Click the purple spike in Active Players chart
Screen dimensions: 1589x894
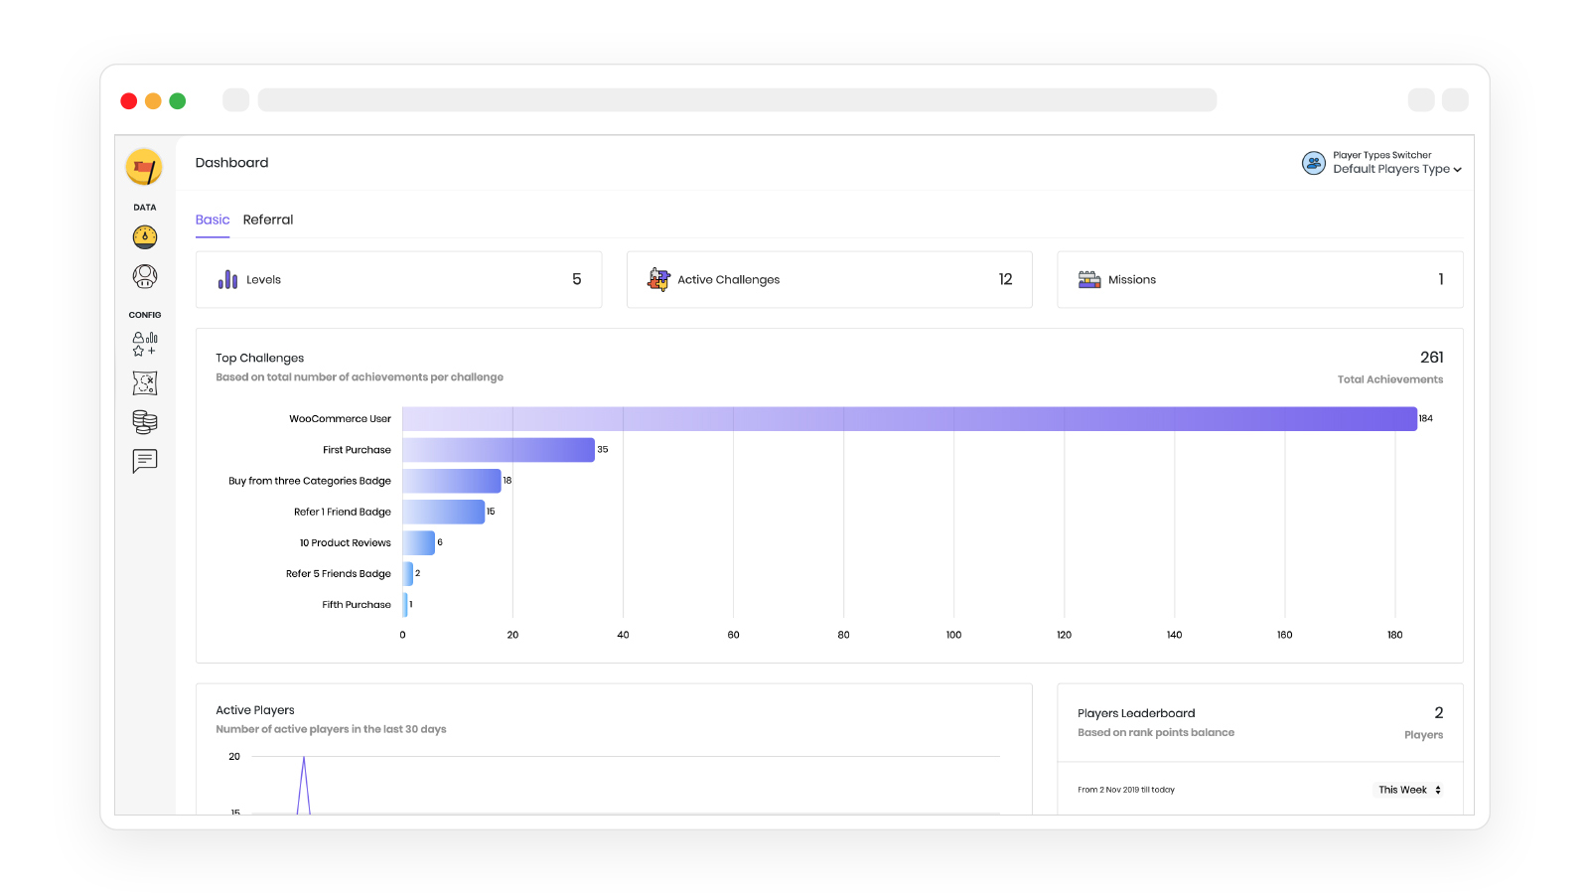point(304,785)
